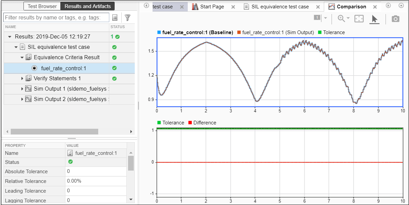
Task: Click the results list view icon
Action: (115, 18)
